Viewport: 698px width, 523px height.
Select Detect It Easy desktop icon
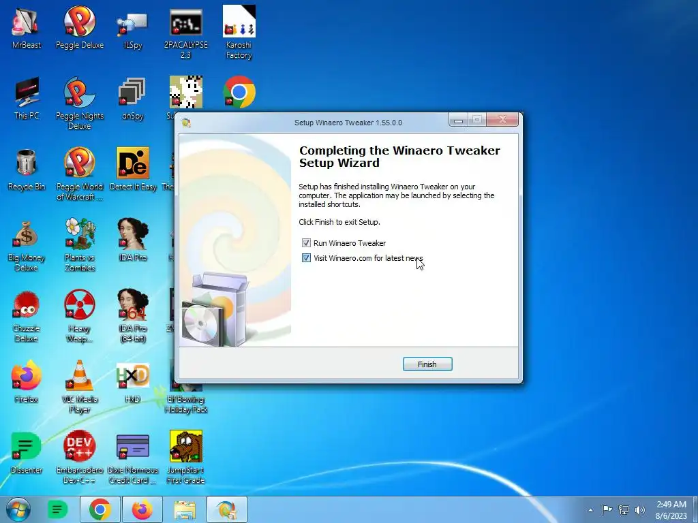[x=133, y=169]
